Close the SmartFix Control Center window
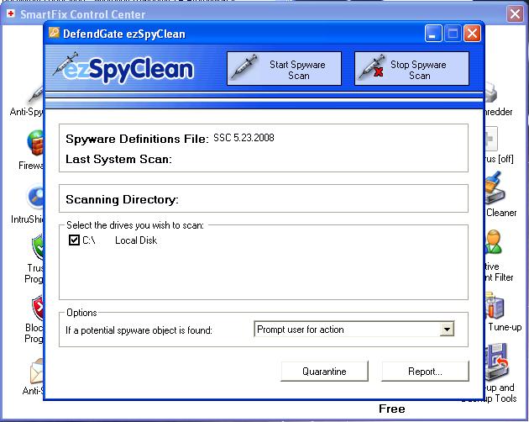The width and height of the screenshot is (529, 422). pyautogui.click(x=515, y=14)
